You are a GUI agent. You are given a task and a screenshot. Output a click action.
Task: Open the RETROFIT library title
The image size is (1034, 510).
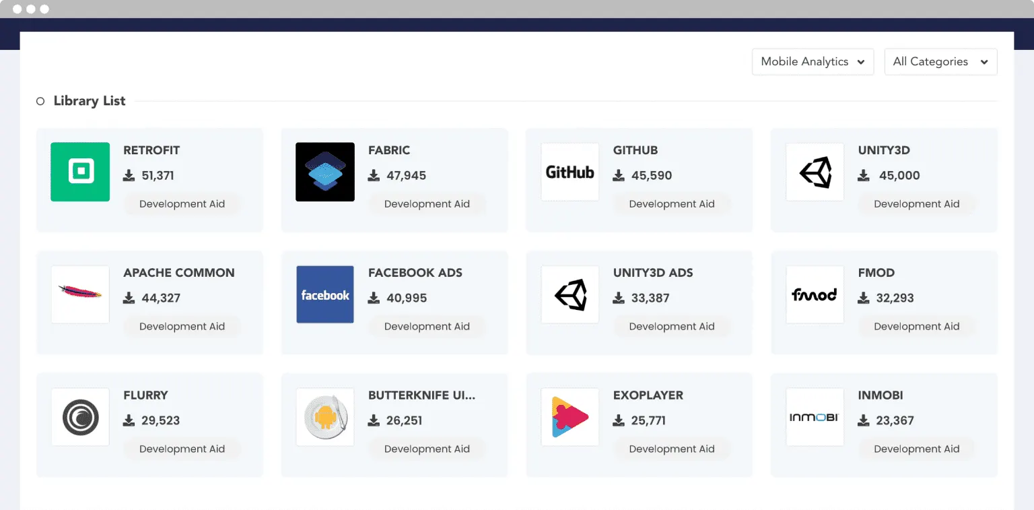click(151, 150)
